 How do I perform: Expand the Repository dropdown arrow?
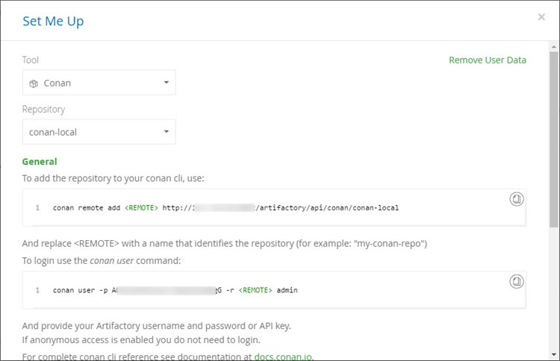coord(167,132)
